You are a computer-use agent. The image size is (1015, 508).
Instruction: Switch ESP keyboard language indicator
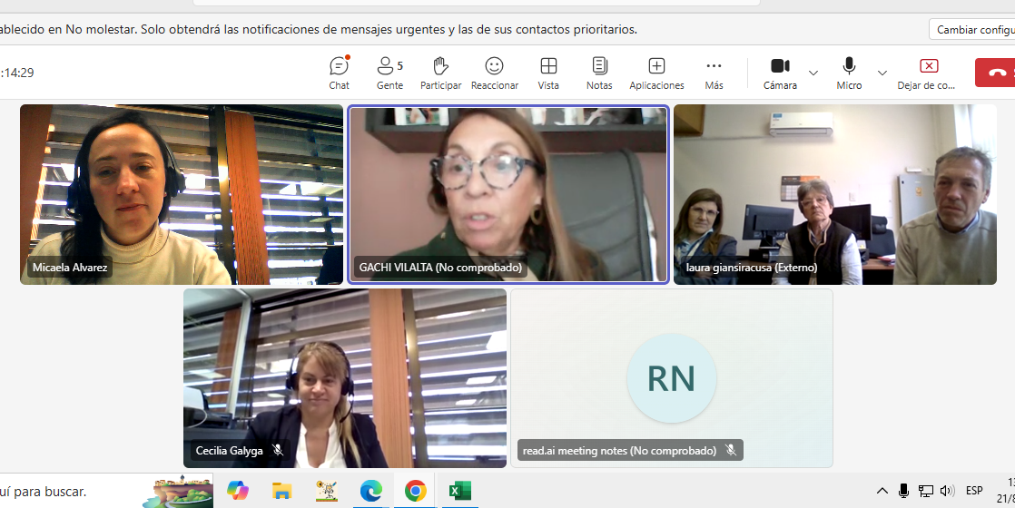(x=974, y=491)
